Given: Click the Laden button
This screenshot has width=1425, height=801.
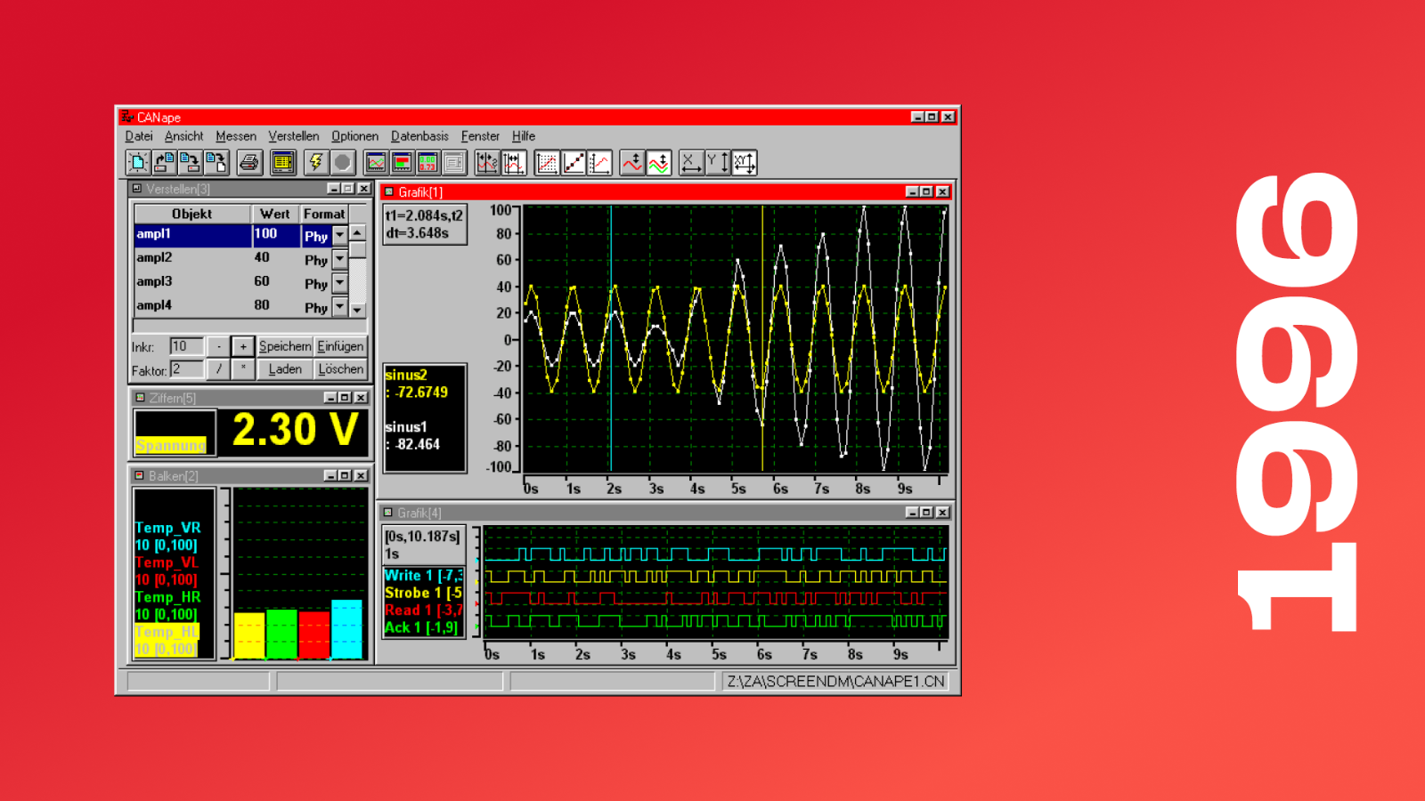Looking at the screenshot, I should (285, 369).
